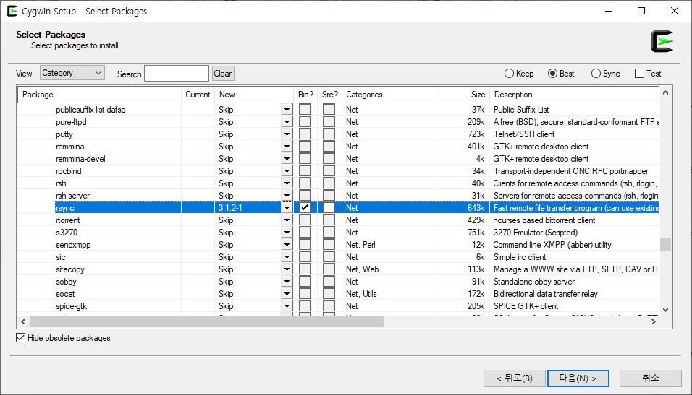Open the version dropdown for rsync
The image size is (692, 395).
287,208
